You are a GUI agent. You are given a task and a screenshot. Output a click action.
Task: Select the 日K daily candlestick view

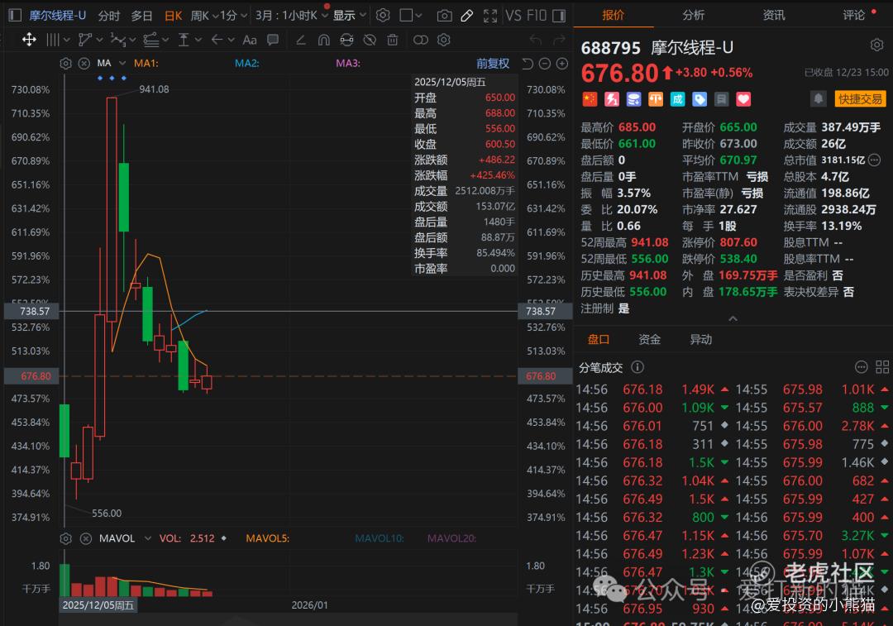[x=173, y=16]
